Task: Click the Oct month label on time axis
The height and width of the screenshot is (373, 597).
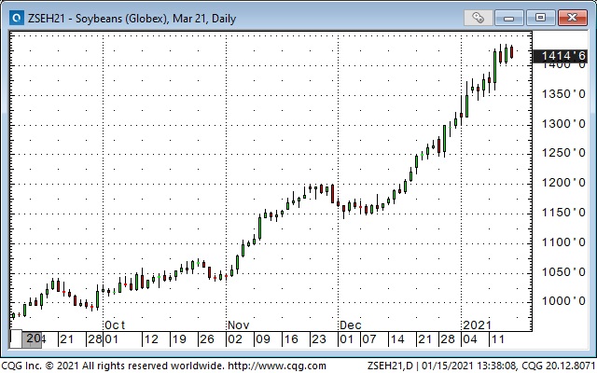Action: [x=115, y=325]
